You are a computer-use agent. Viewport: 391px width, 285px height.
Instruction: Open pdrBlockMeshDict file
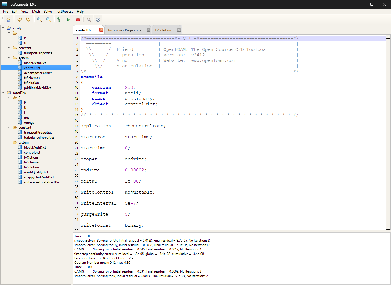pos(37,88)
